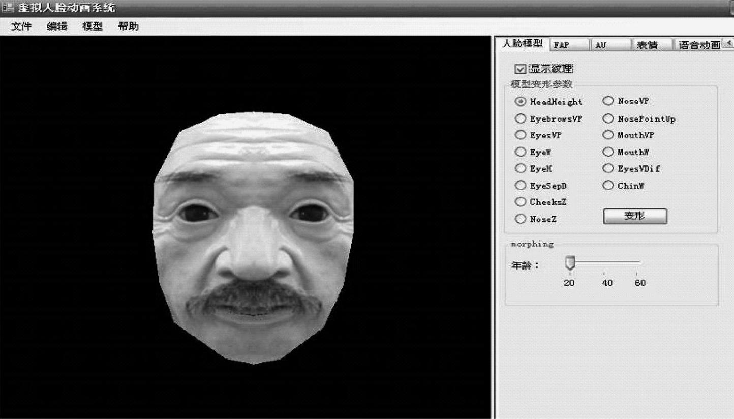Select the CheeksZ radio button
This screenshot has width=734, height=419.
(520, 202)
